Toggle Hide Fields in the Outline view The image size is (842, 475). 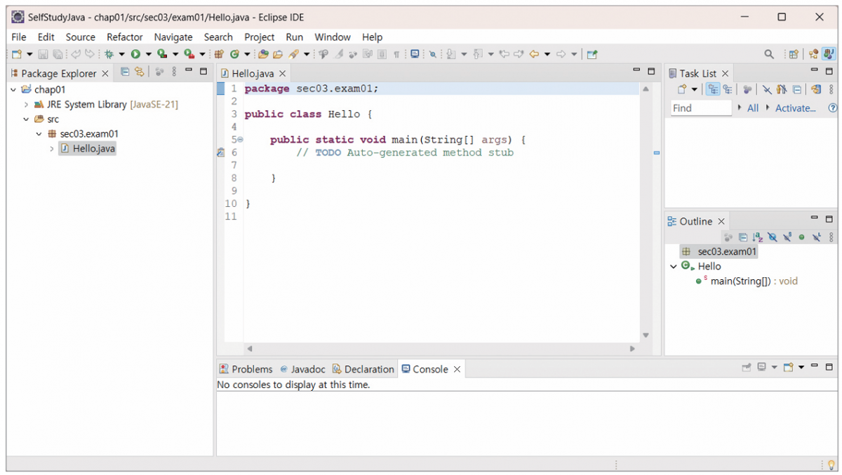(773, 238)
